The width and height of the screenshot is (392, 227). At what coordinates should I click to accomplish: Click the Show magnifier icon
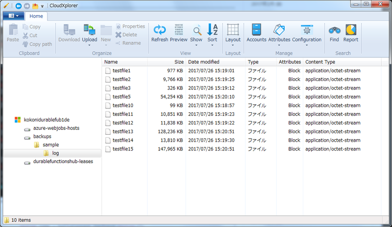point(197,30)
